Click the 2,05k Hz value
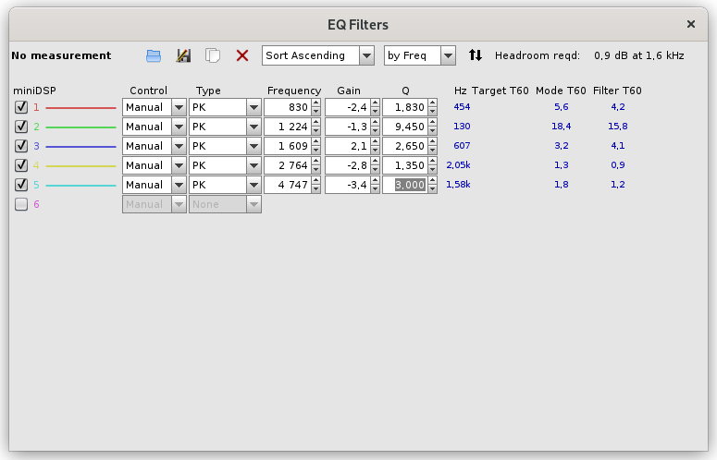 point(458,164)
